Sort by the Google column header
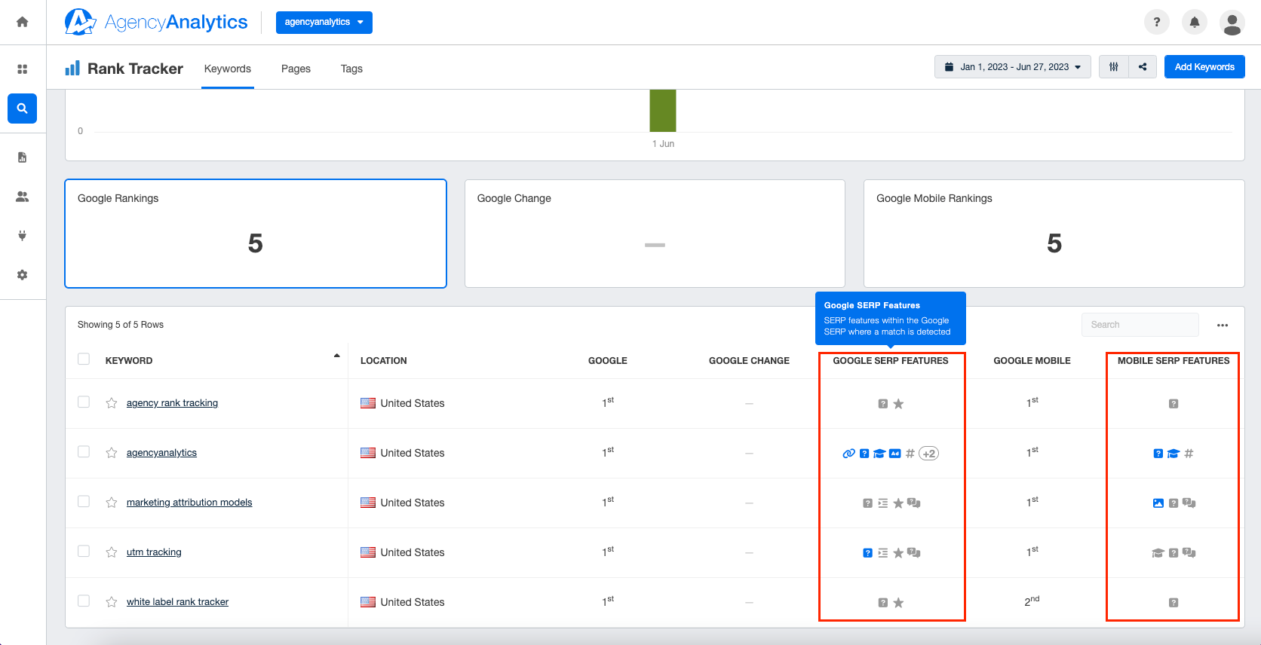The image size is (1261, 645). click(x=608, y=361)
